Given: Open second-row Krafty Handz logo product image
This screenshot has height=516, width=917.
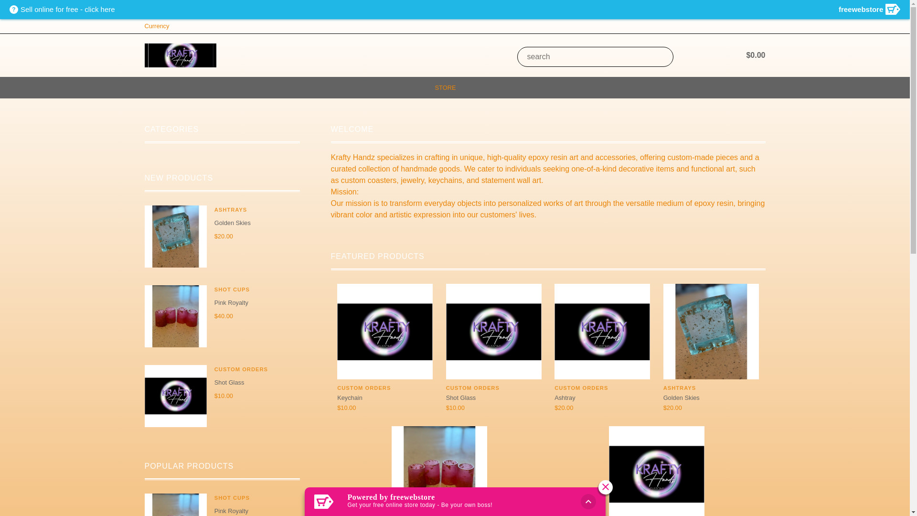Looking at the screenshot, I should point(656,471).
